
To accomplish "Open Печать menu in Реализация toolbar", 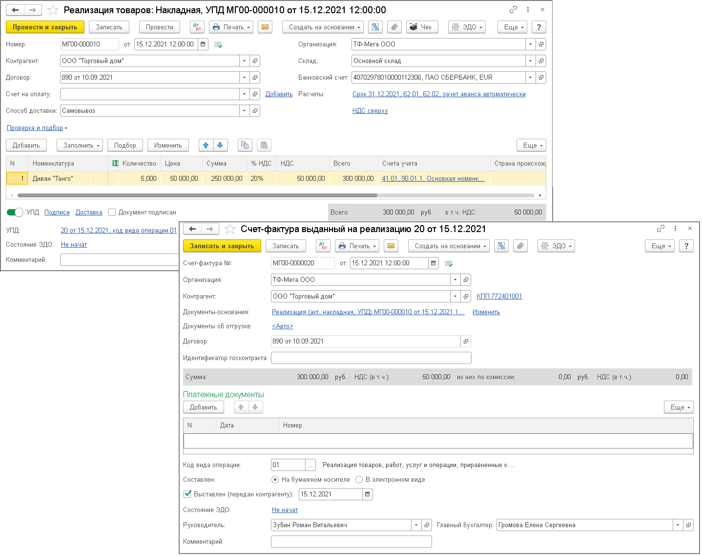I will [231, 27].
